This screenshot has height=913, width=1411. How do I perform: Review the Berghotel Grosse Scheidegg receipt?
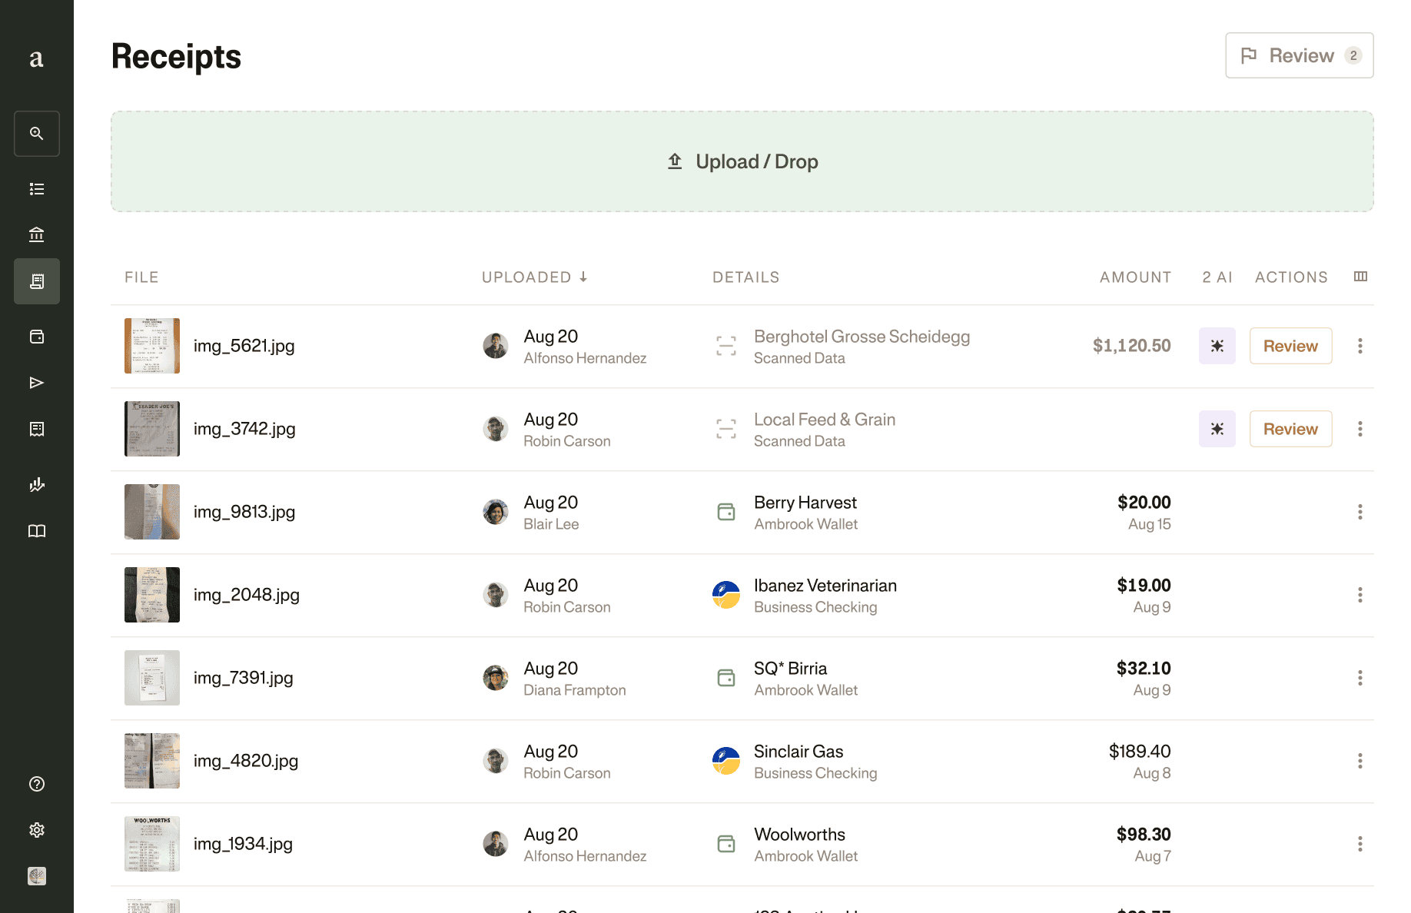point(1290,346)
